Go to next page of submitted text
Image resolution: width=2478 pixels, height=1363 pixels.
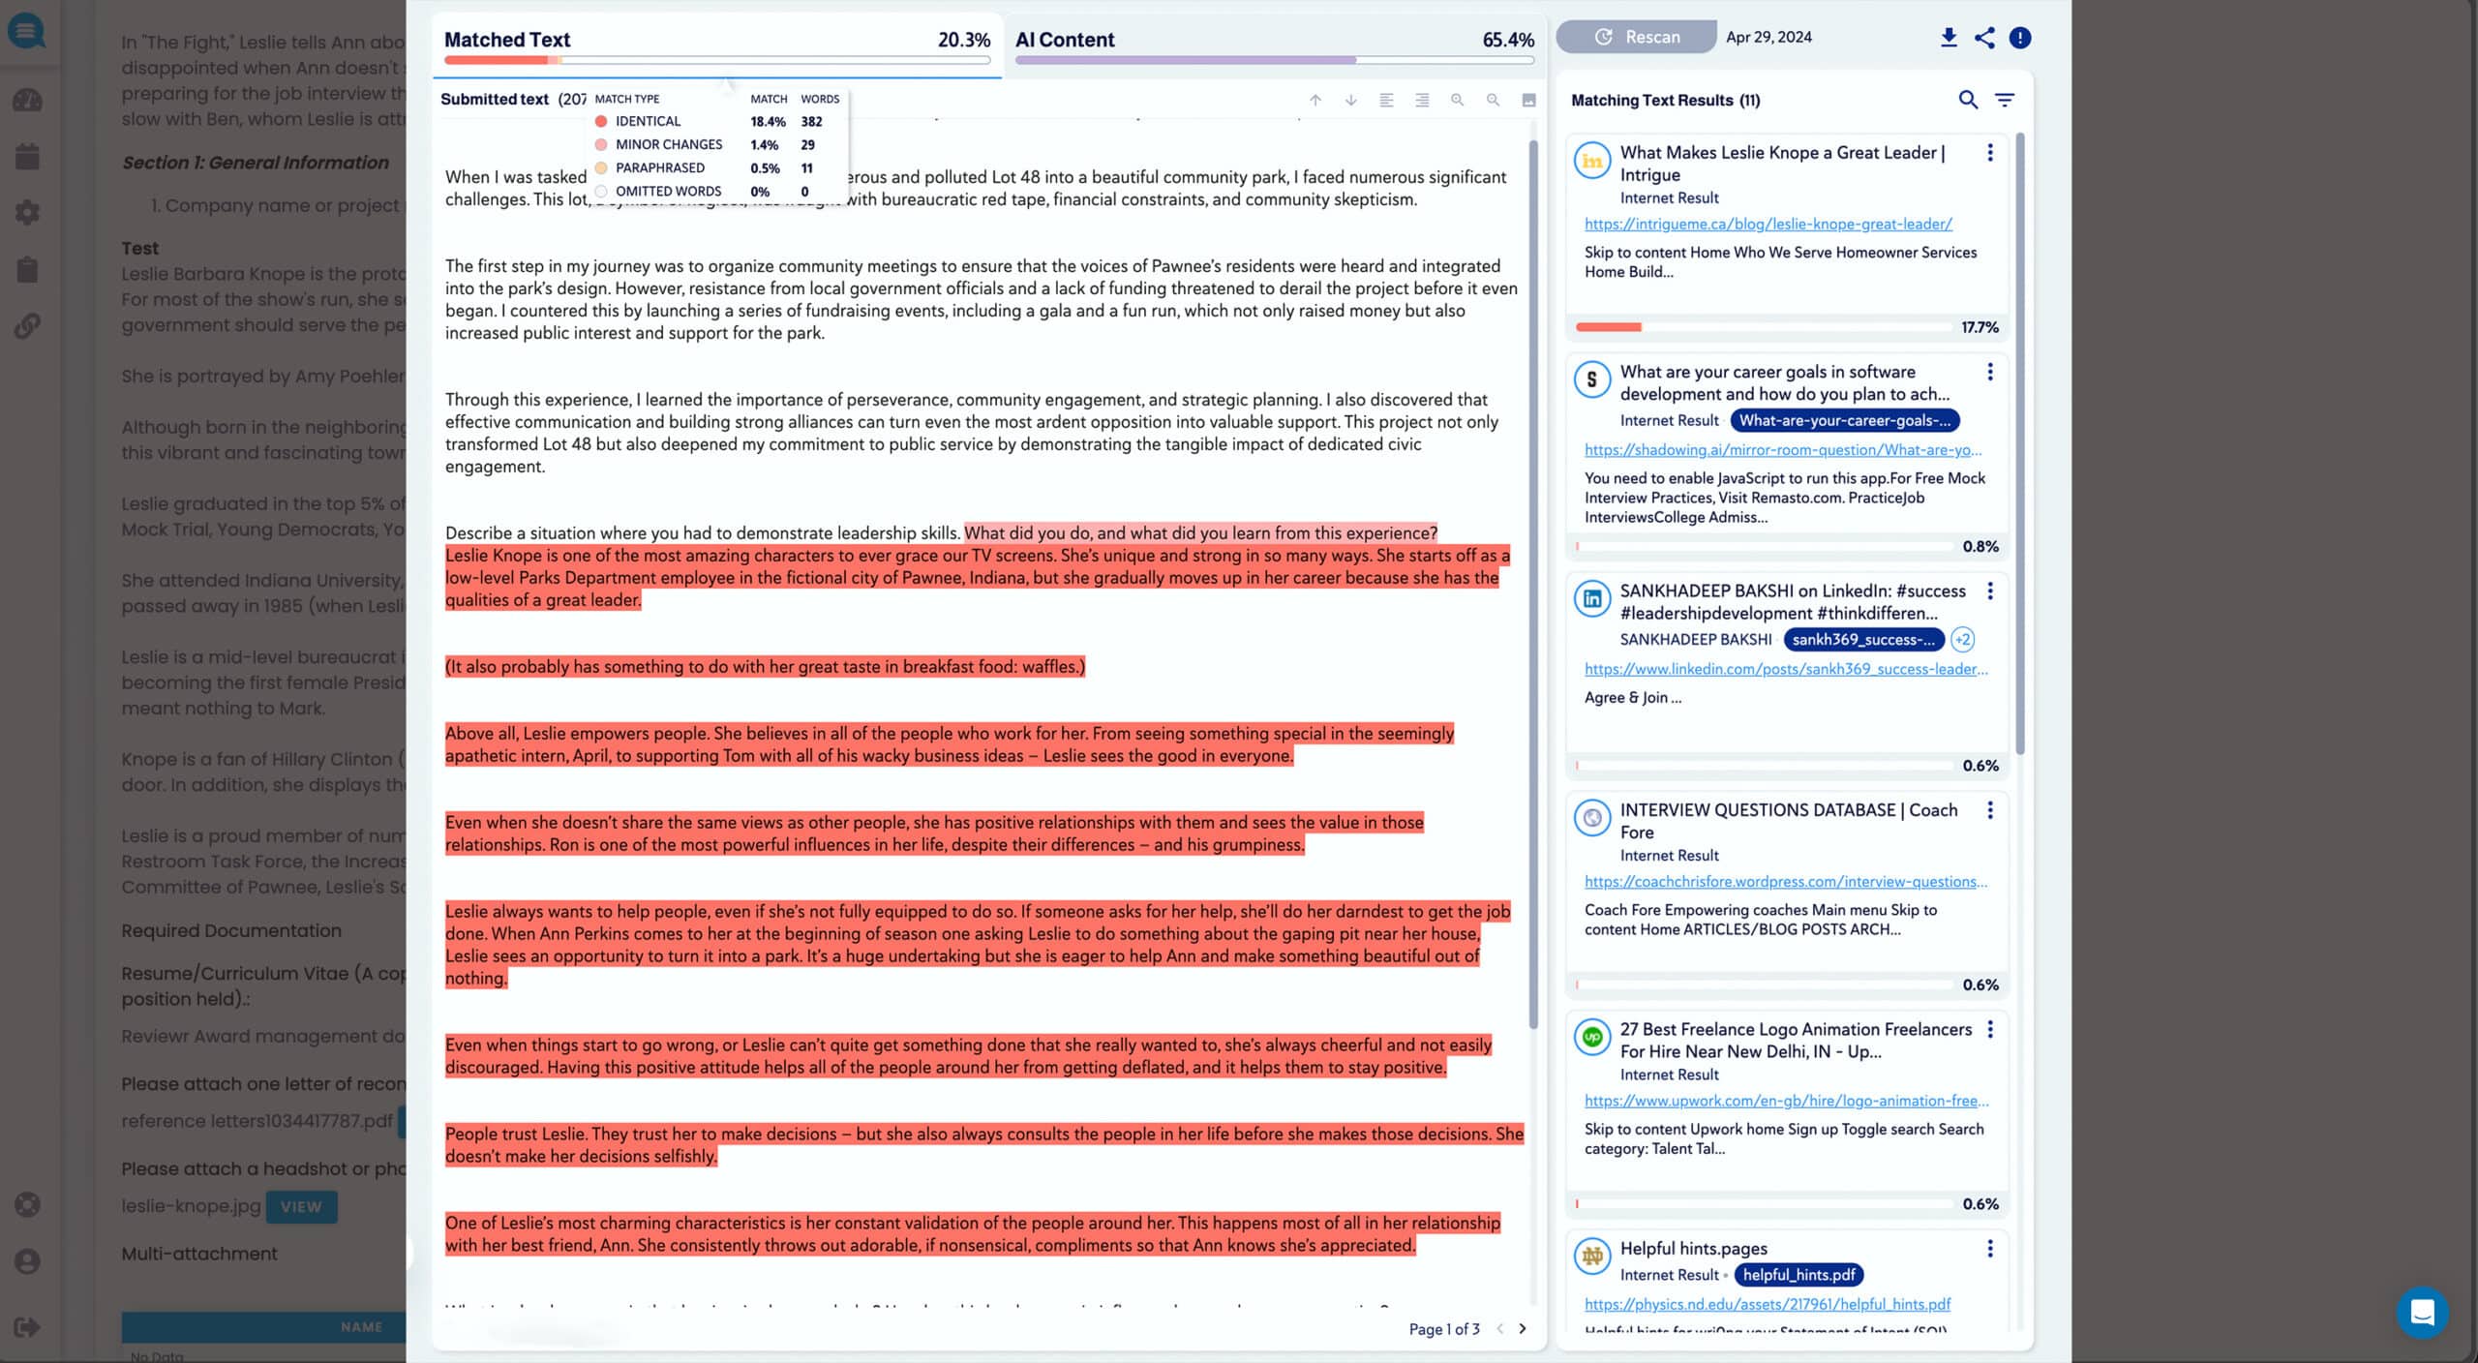pyautogui.click(x=1523, y=1329)
